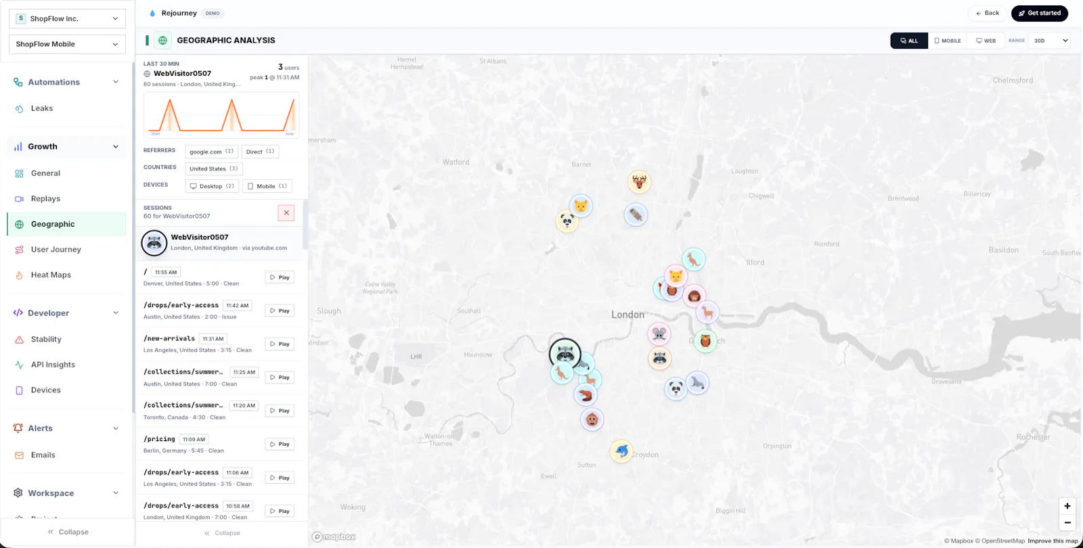The width and height of the screenshot is (1083, 548).
Task: Click the Rejourney water drop logo
Action: pyautogui.click(x=152, y=13)
